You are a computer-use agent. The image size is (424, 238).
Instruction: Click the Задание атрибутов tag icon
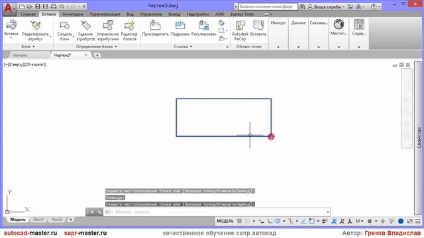point(85,30)
